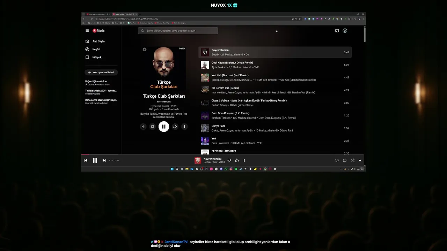The width and height of the screenshot is (447, 251).
Task: Skip to next track in player bar
Action: [x=104, y=160]
